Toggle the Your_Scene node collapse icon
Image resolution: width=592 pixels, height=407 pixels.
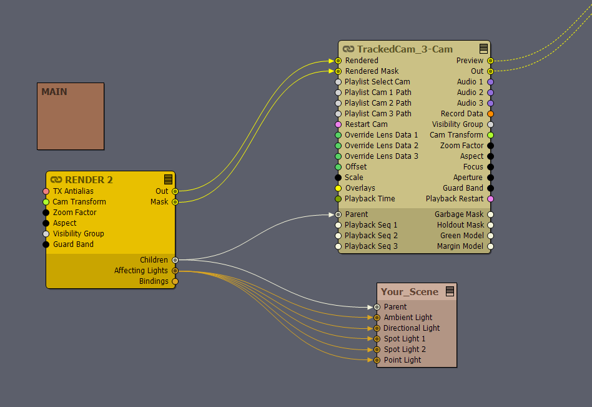pos(450,291)
